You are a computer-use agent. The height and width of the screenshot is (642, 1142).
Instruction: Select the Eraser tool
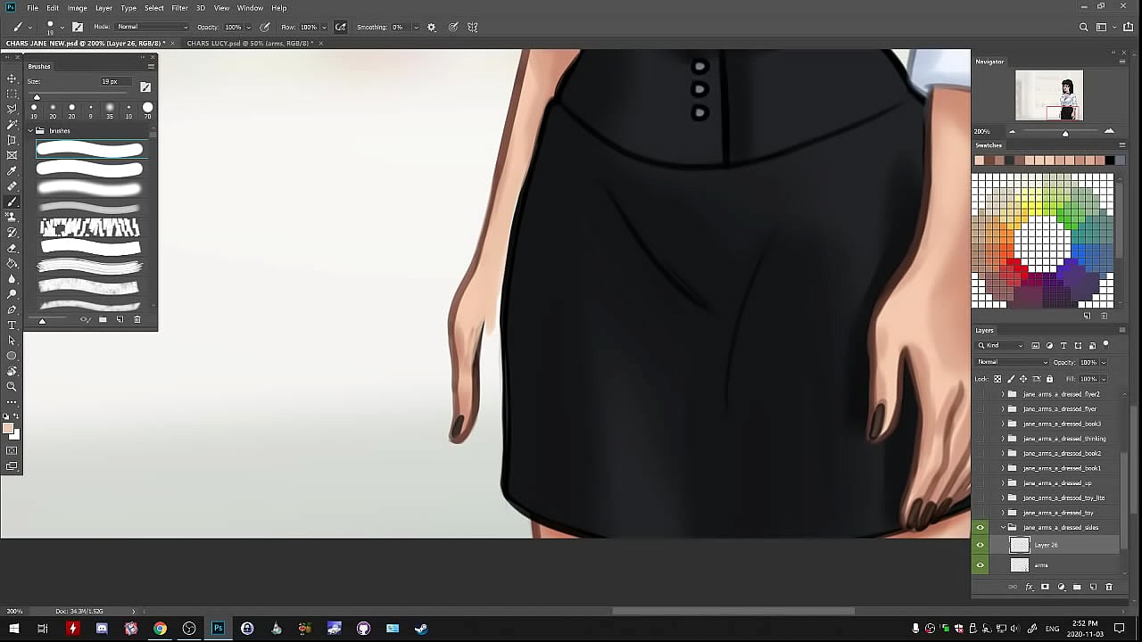[x=12, y=248]
